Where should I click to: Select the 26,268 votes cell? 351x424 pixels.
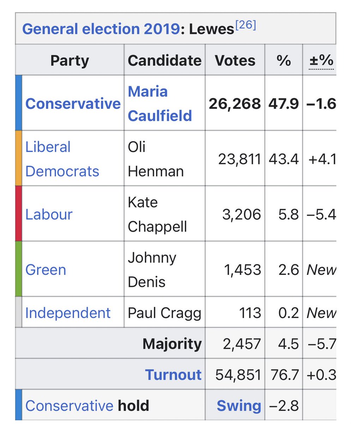pos(235,103)
